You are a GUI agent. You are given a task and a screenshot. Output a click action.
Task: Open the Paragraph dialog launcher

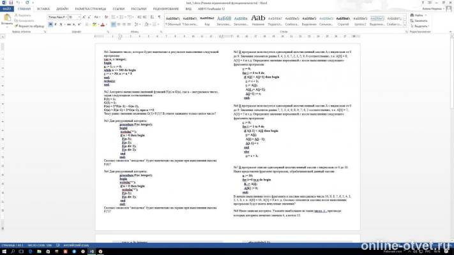(161, 32)
